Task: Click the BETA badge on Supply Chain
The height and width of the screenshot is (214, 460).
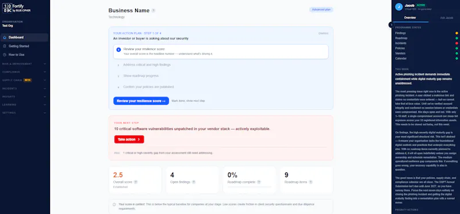Action: (x=28, y=80)
